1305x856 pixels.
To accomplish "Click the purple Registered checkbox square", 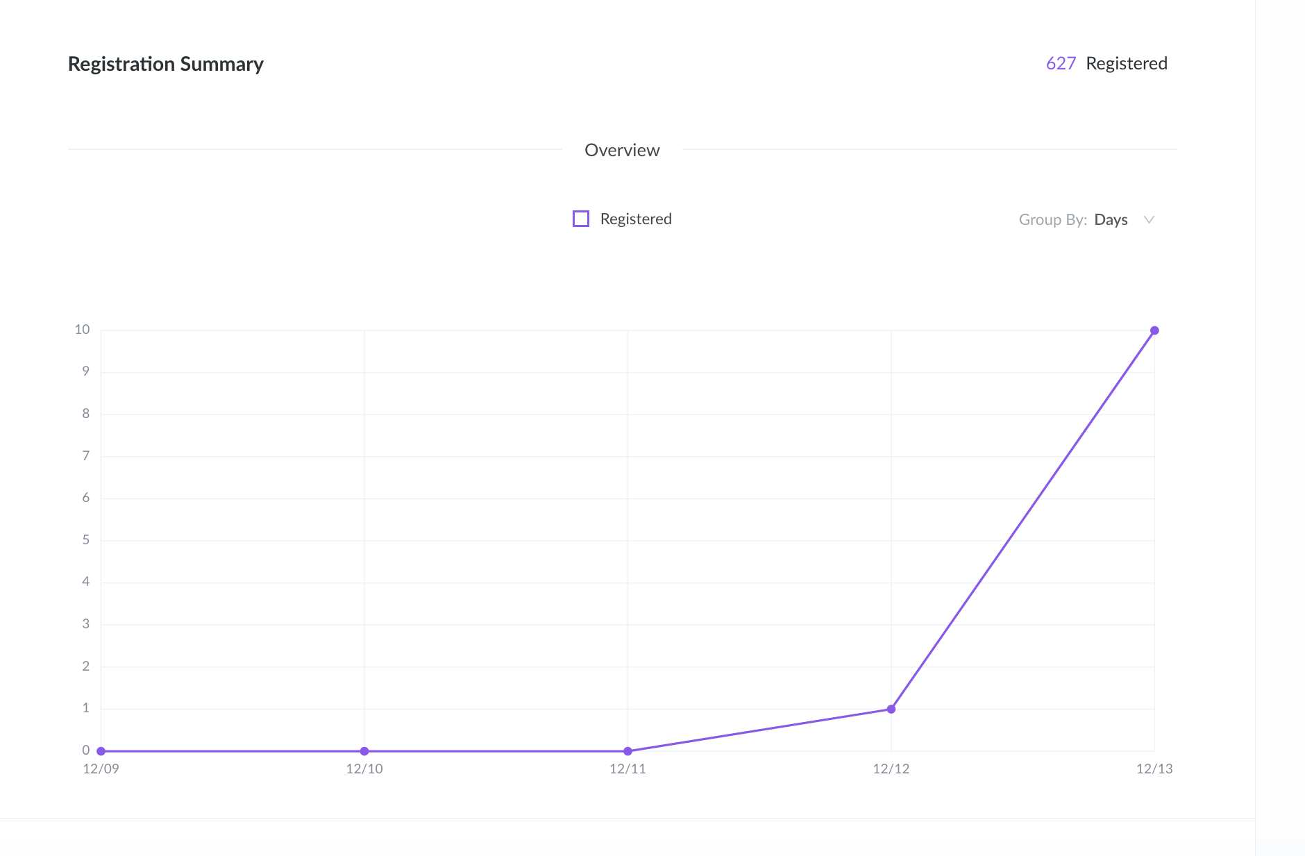I will pos(581,219).
